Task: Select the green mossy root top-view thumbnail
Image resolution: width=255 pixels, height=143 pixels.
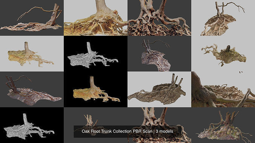Action: pos(223,53)
